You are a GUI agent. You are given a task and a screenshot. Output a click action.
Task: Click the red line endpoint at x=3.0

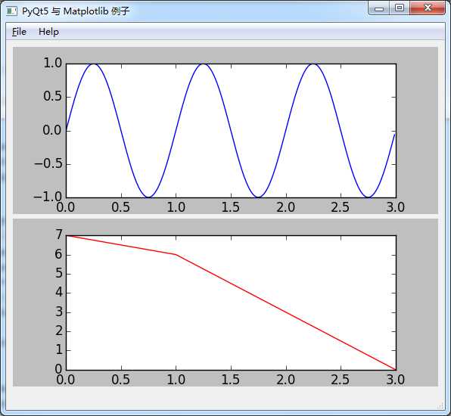[x=396, y=369]
